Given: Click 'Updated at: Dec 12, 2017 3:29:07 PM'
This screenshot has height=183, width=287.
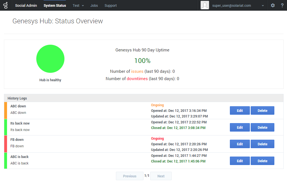Looking at the screenshot, I should (x=180, y=116).
